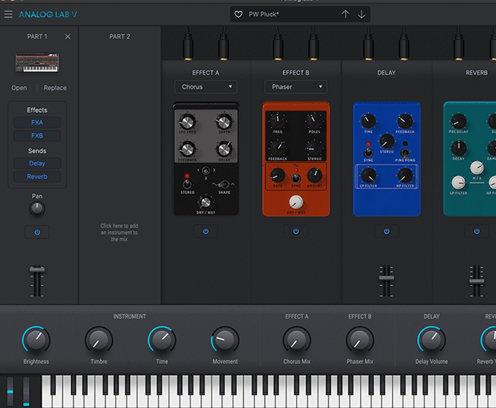Viewport: 496px width, 408px height.
Task: Click the Reverb Decay knob
Action: coord(458,147)
